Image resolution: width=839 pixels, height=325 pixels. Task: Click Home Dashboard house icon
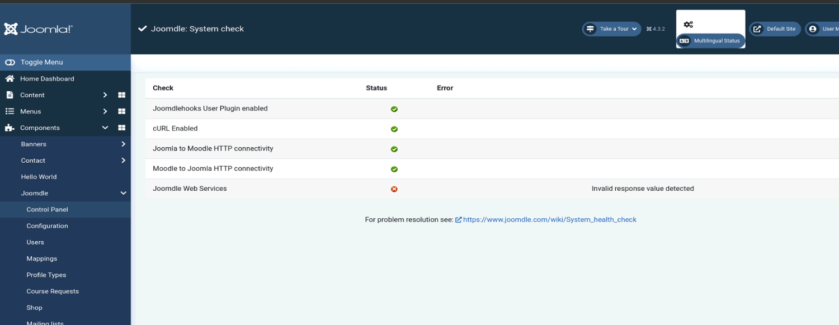(x=10, y=79)
